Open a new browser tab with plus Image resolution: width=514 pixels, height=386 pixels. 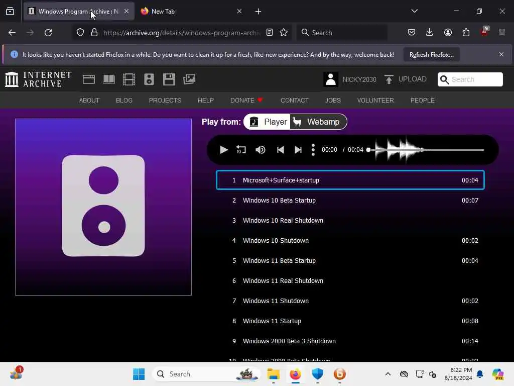[x=258, y=12]
